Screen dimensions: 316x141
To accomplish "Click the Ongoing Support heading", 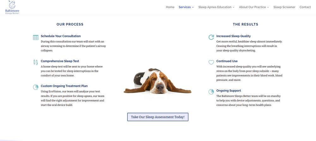I will pyautogui.click(x=228, y=91).
